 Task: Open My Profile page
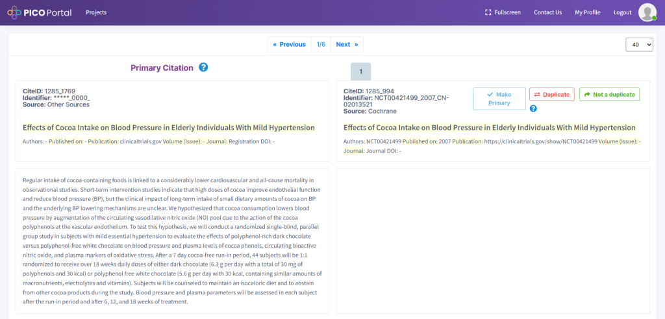click(587, 12)
